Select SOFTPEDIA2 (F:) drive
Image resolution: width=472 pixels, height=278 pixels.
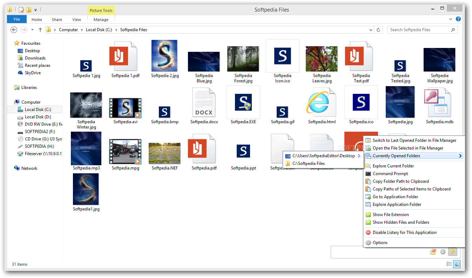point(40,132)
